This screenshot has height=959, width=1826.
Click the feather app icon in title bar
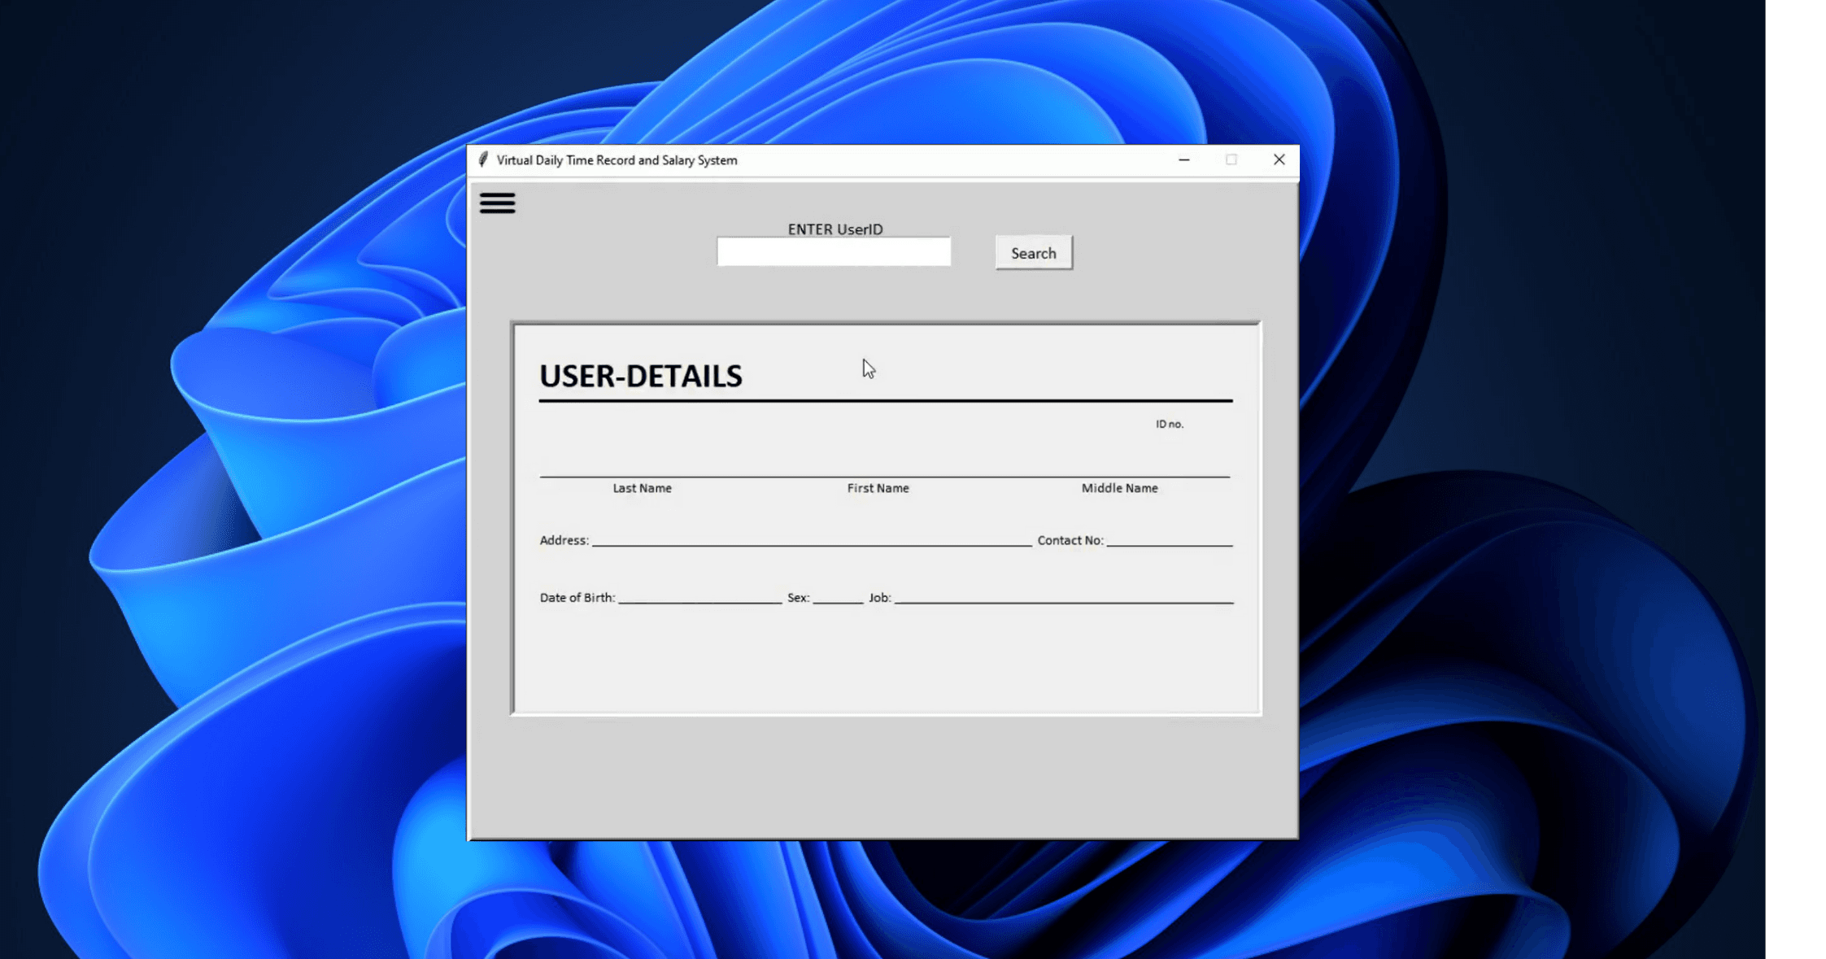tap(483, 159)
